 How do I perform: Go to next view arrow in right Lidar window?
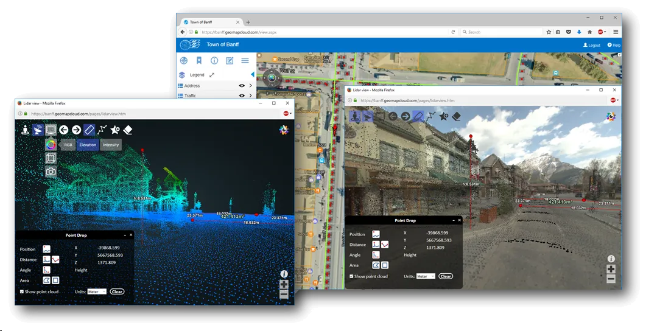pos(406,116)
